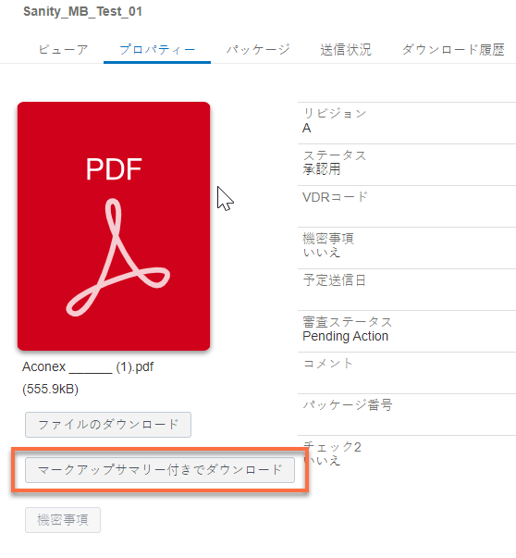Click マークアップサマリー付きでダウンロード button
The width and height of the screenshot is (516, 558).
pos(160,470)
